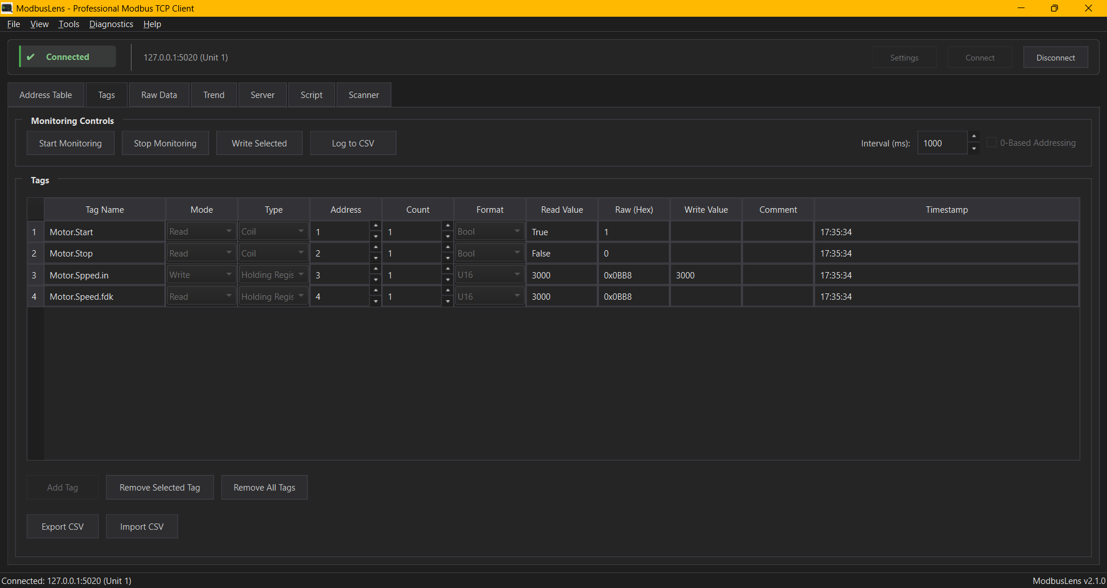Open Mode dropdown for Motor.Start
1107x588 pixels.
[x=201, y=232]
